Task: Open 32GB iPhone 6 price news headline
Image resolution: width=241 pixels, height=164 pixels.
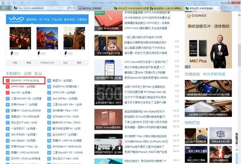Action: (146, 141)
